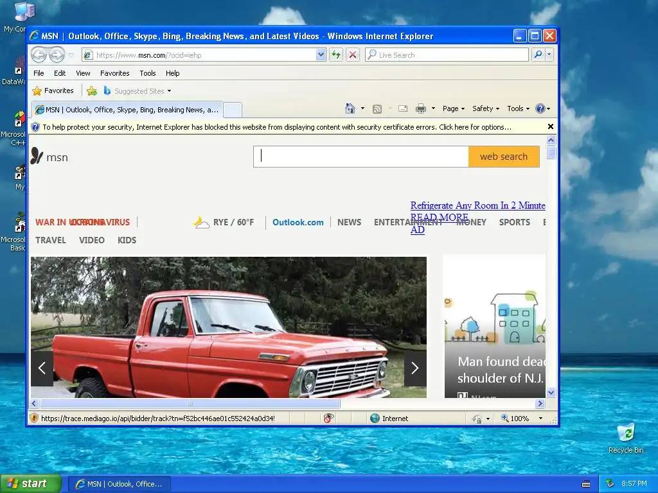Open the SPORTS section link
Image resolution: width=658 pixels, height=493 pixels.
[515, 222]
